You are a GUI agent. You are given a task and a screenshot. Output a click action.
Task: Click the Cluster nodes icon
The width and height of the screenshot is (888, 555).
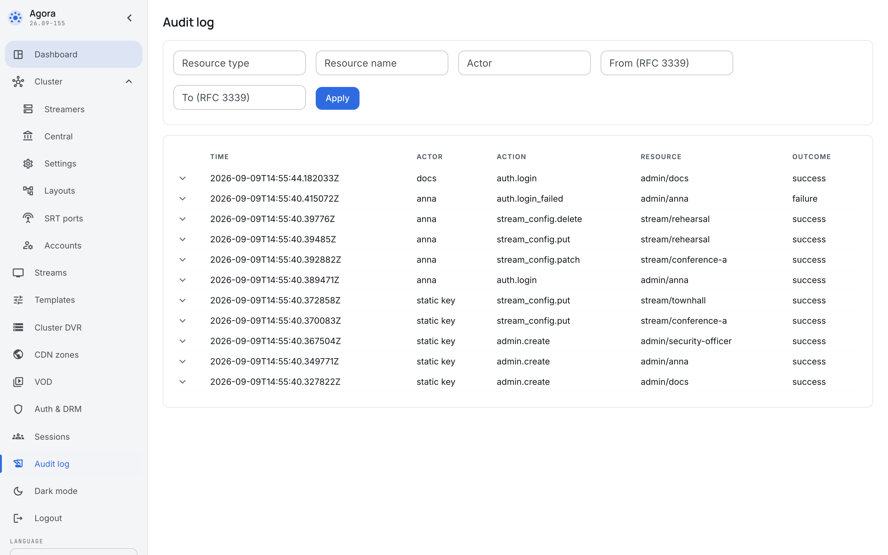click(18, 81)
